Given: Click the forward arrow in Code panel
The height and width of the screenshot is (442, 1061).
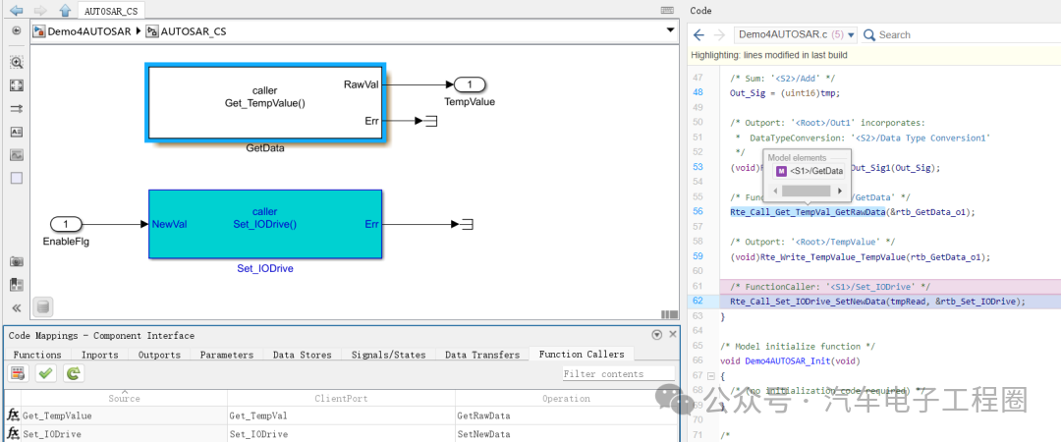Looking at the screenshot, I should pos(720,34).
